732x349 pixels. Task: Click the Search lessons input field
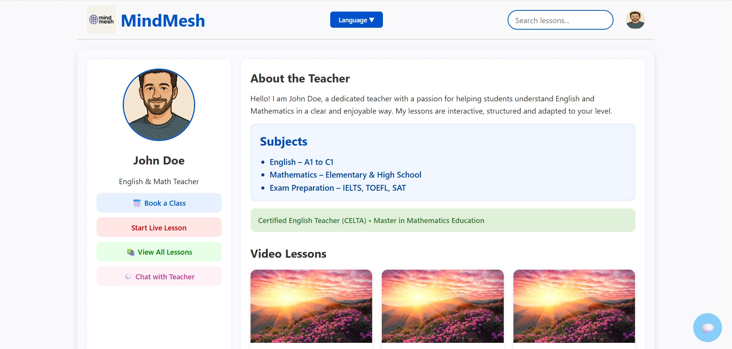(560, 20)
